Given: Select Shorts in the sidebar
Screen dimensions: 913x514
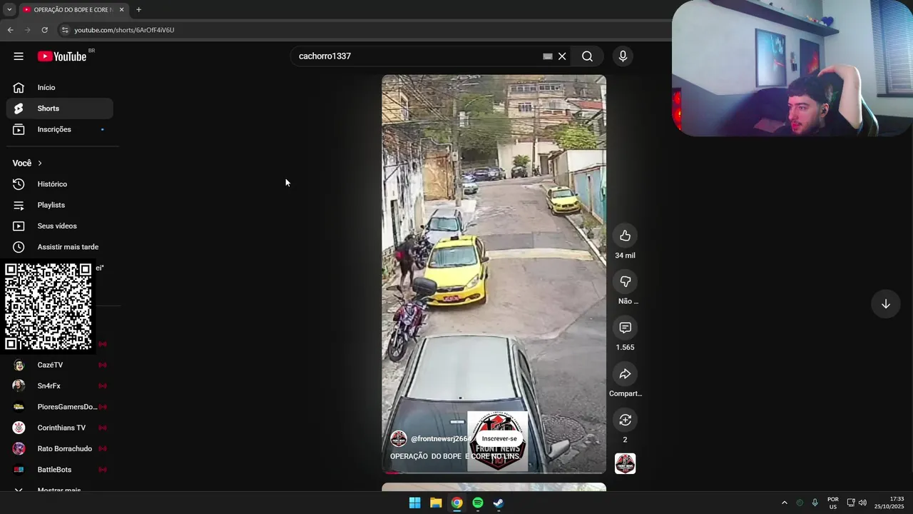Looking at the screenshot, I should pos(60,109).
